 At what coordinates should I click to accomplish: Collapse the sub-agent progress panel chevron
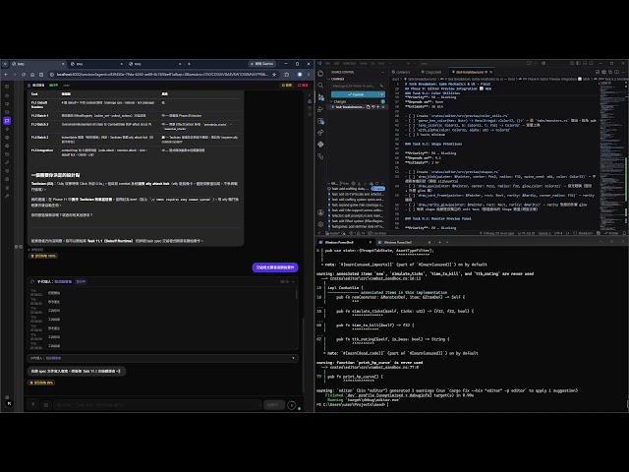pyautogui.click(x=293, y=282)
